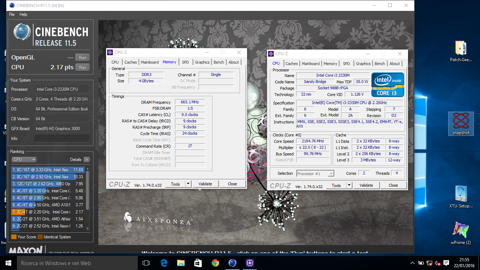Open Google Chrome from the taskbar

tap(215, 263)
